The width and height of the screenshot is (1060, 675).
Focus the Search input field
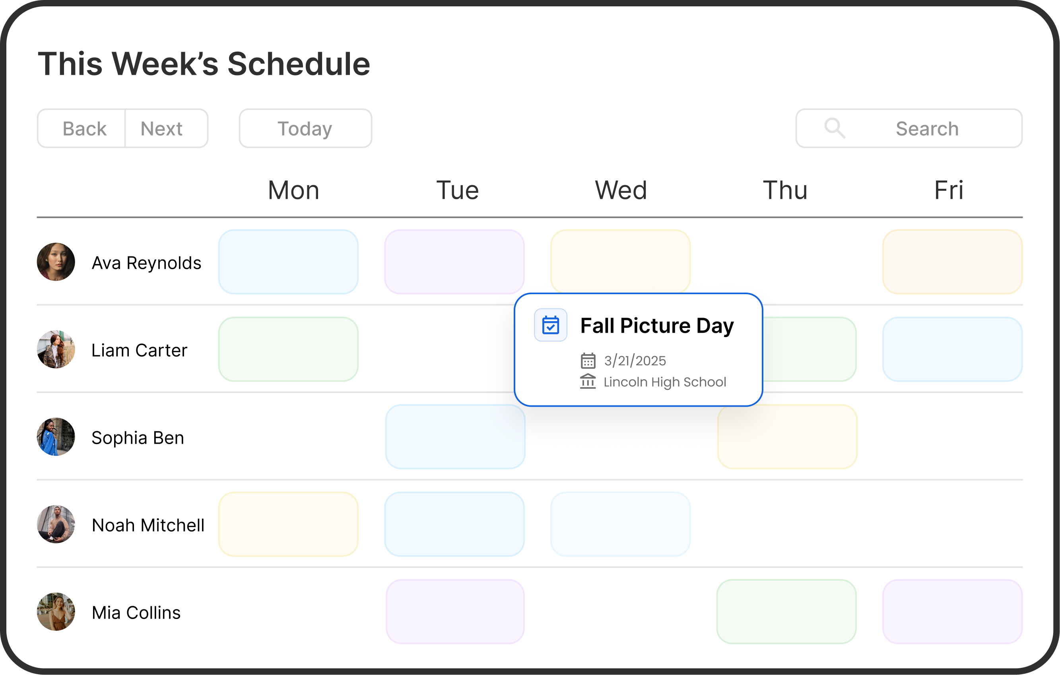927,128
